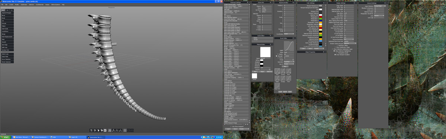This screenshot has width=446, height=139.
Task: Close the Material Editor panel via header icon
Action: pyautogui.click(x=272, y=44)
